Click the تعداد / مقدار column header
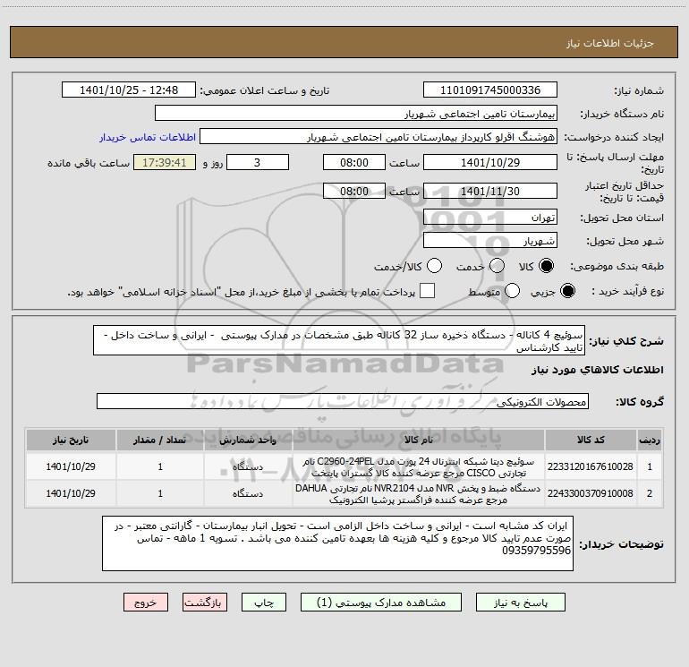 click(x=160, y=440)
